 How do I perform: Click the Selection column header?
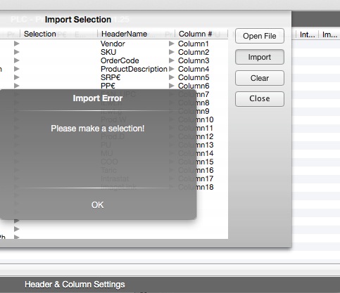pos(40,34)
